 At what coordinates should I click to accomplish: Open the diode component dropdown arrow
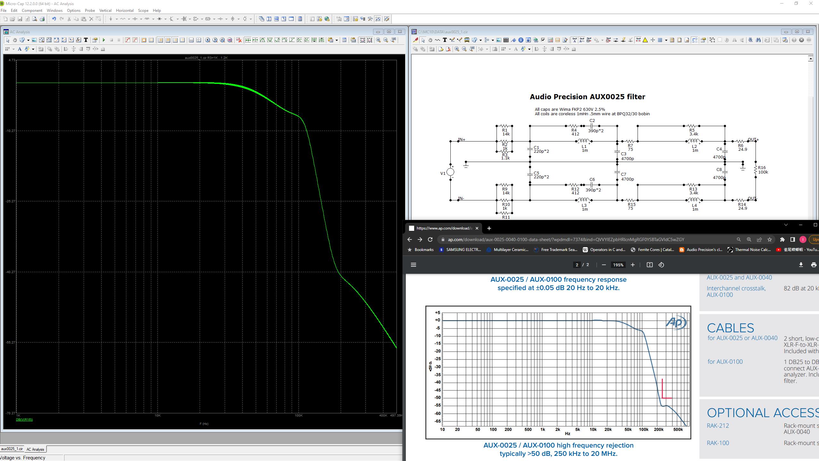coord(165,19)
